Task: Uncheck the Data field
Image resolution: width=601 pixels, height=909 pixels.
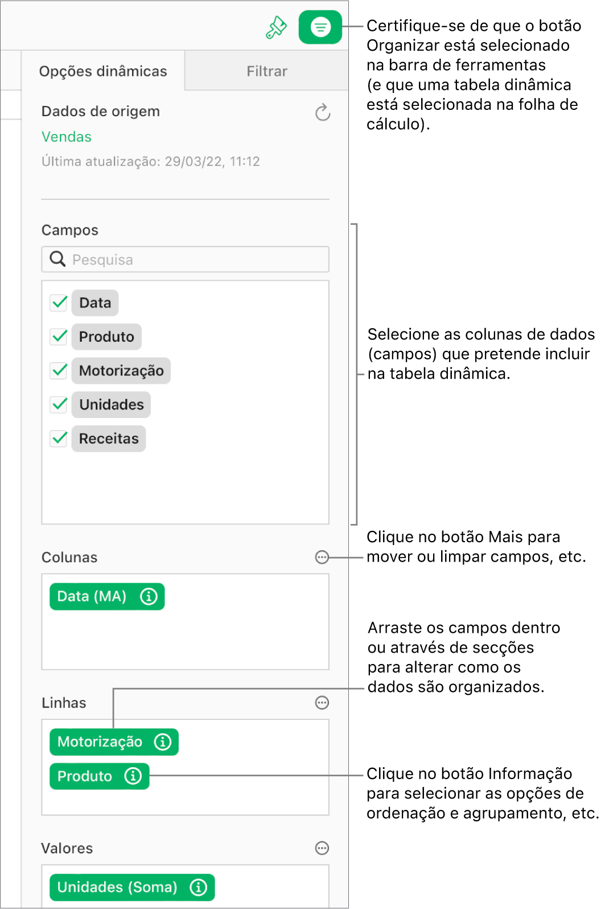Action: [57, 302]
